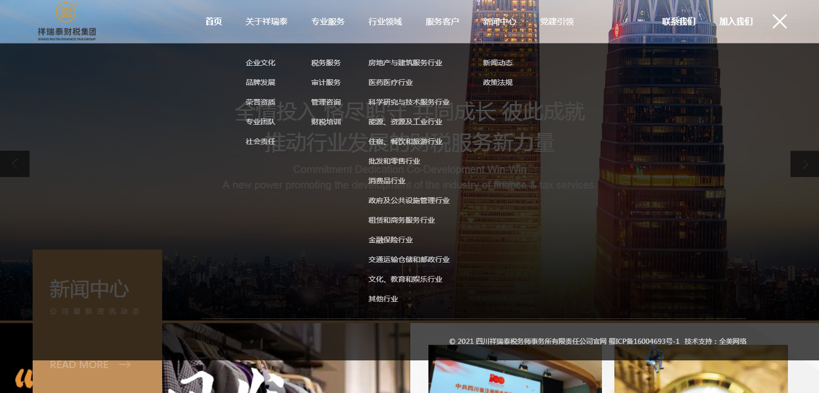The height and width of the screenshot is (393, 819).
Task: Open the 专业服务 menu
Action: pos(328,21)
